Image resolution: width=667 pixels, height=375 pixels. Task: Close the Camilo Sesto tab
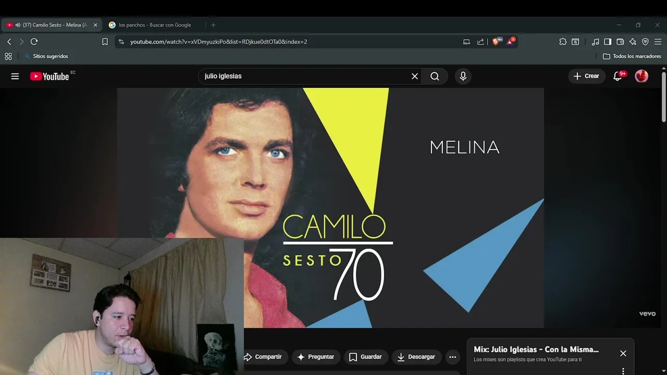[95, 25]
